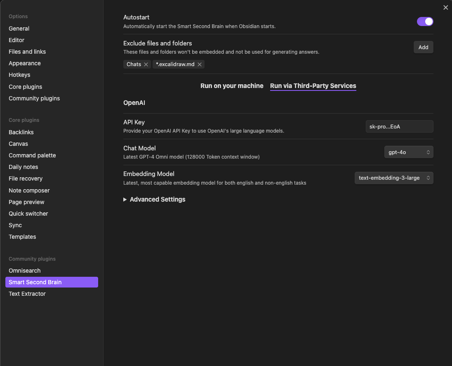The height and width of the screenshot is (366, 452).
Task: Close the settings dialog with the X icon
Action: [x=445, y=7]
